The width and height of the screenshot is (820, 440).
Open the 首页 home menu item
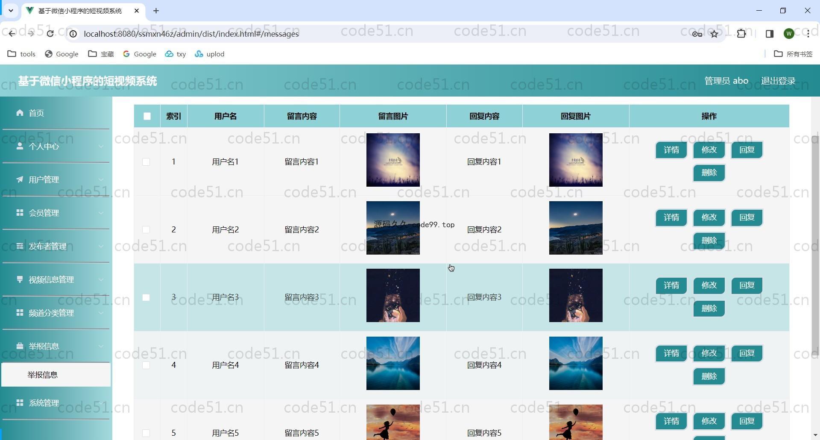[x=56, y=113]
